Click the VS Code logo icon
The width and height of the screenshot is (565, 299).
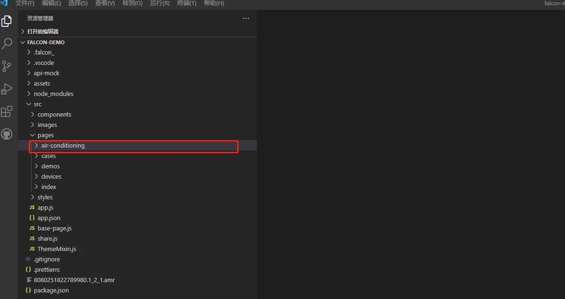click(4, 3)
